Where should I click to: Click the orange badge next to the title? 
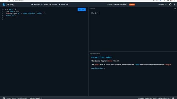coord(132,5)
